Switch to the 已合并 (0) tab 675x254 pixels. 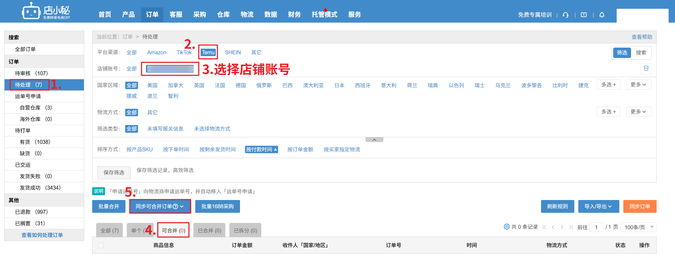tap(209, 230)
